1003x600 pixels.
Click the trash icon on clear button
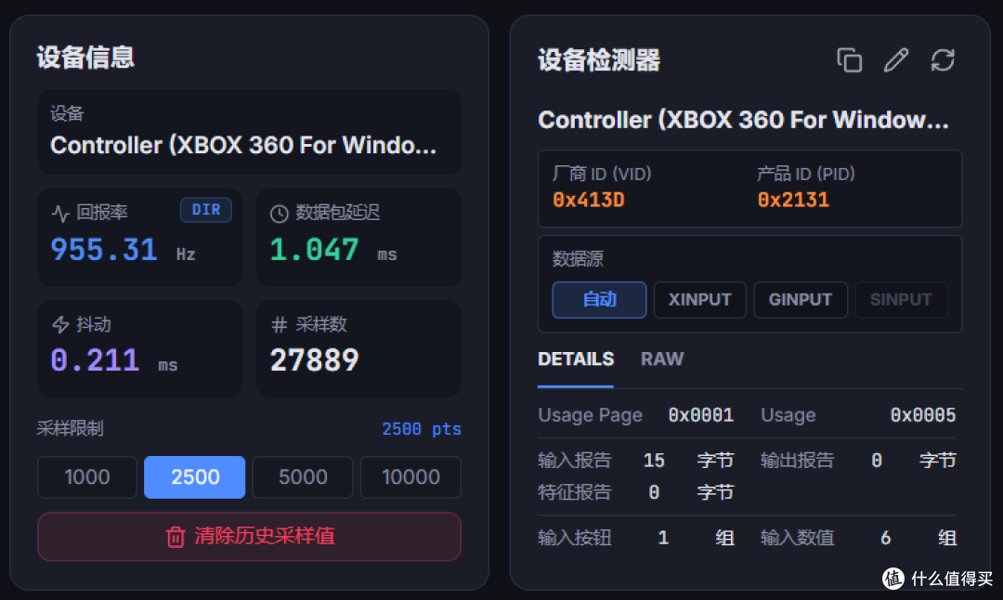click(x=176, y=537)
